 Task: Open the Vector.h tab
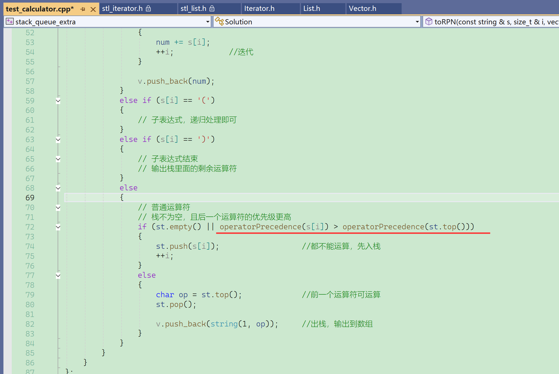click(362, 9)
